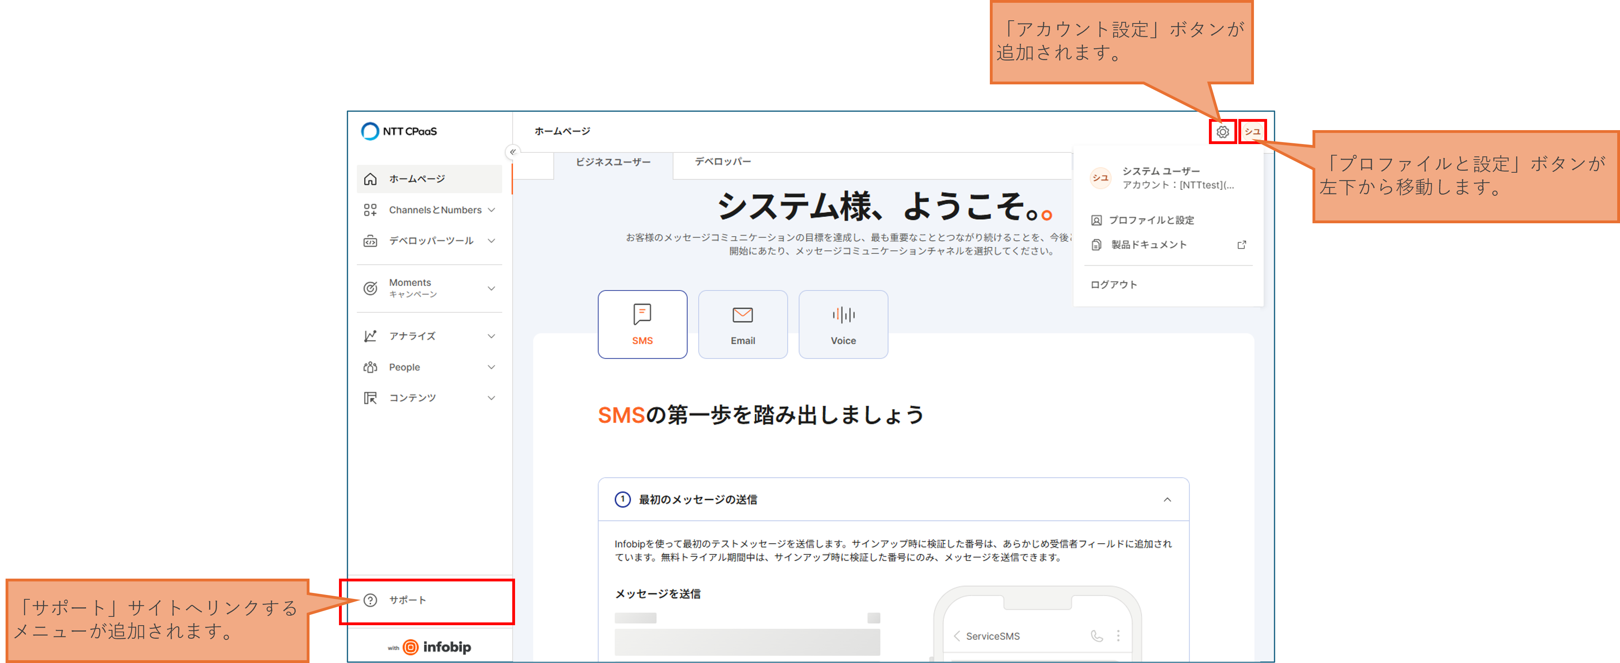Select the Email channel card

743,324
